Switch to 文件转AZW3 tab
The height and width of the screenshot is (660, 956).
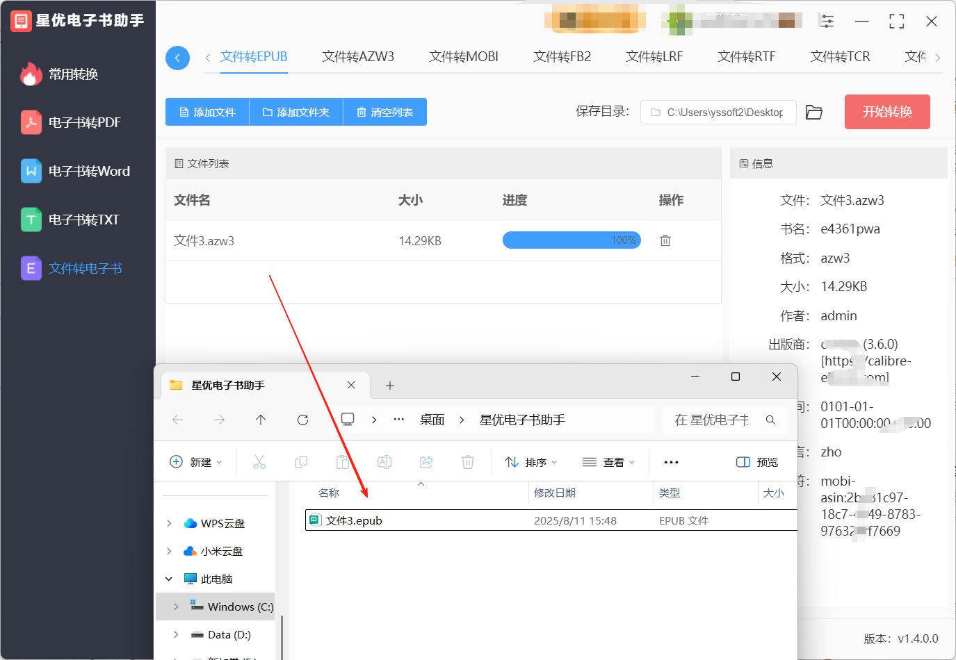click(x=358, y=57)
